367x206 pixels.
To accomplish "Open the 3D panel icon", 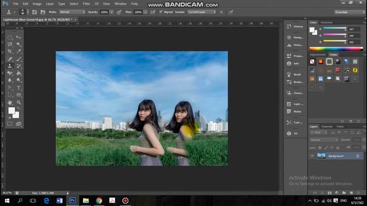I will click(x=289, y=133).
